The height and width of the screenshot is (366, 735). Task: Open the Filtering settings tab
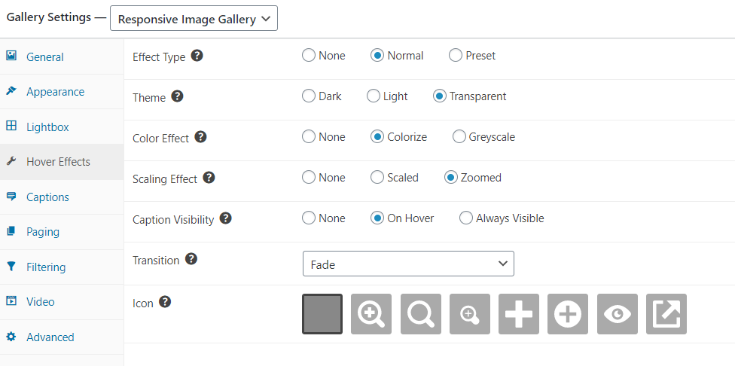click(x=62, y=267)
